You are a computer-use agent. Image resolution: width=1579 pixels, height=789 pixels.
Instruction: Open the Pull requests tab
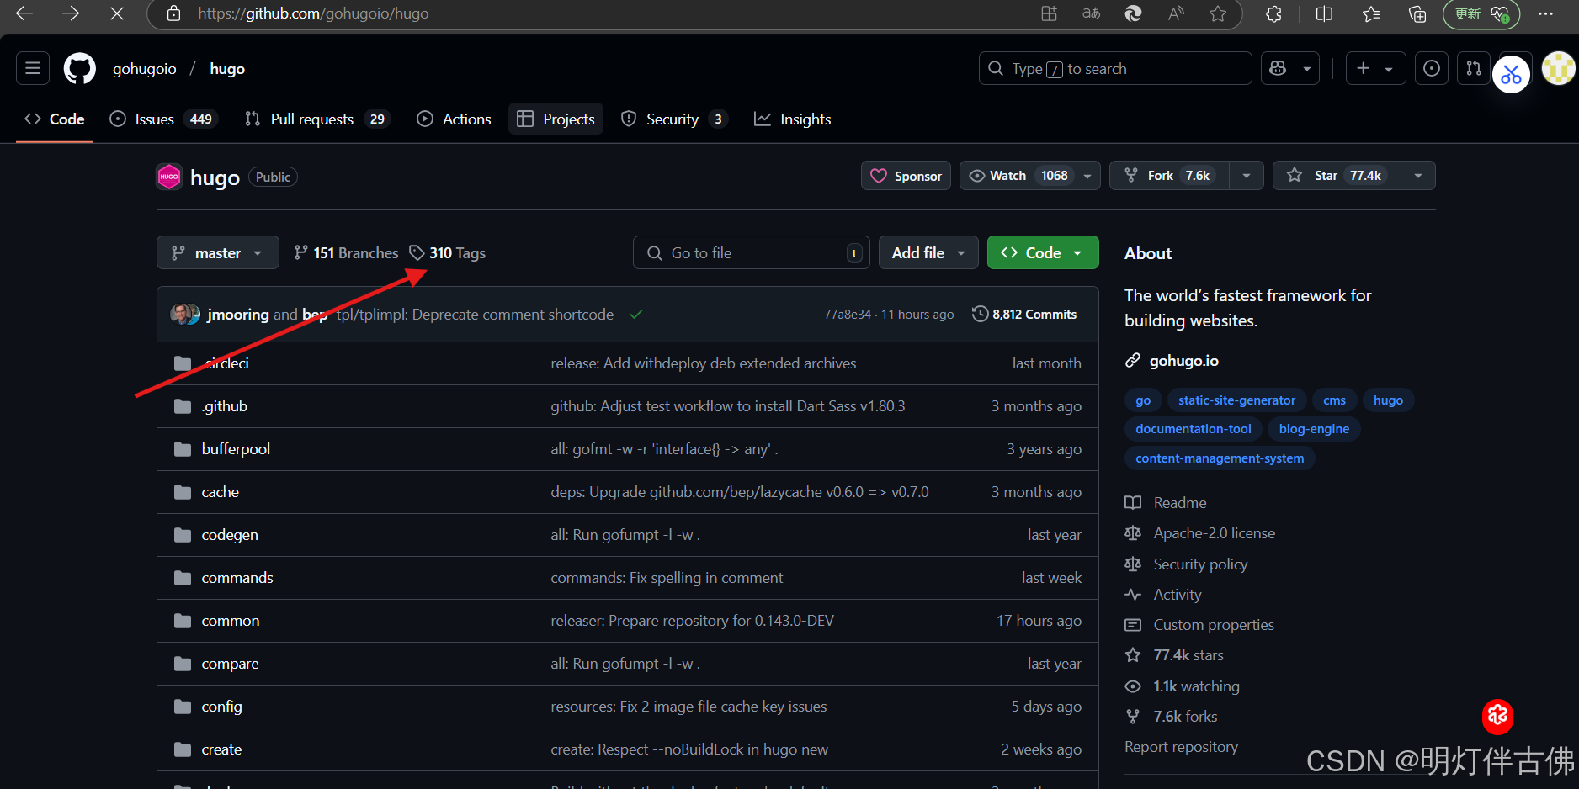[x=317, y=119]
